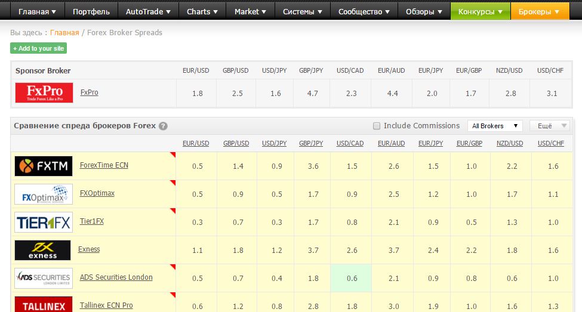Image resolution: width=582 pixels, height=312 pixels.
Task: Open the Tallinex ECN Pro link
Action: [106, 305]
